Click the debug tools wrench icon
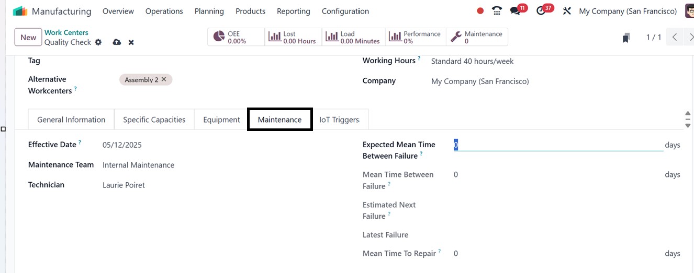Screen dimensions: 694x273 [x=567, y=11]
